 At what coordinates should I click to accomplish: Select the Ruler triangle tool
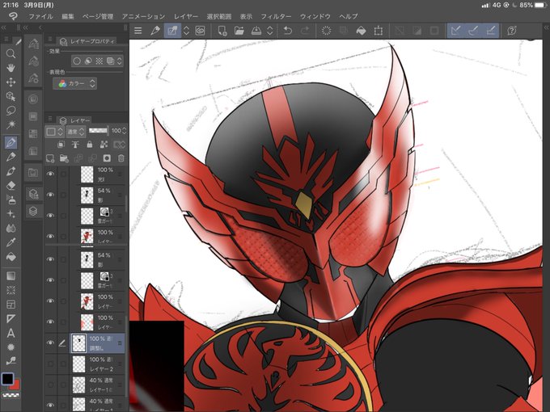tap(11, 318)
